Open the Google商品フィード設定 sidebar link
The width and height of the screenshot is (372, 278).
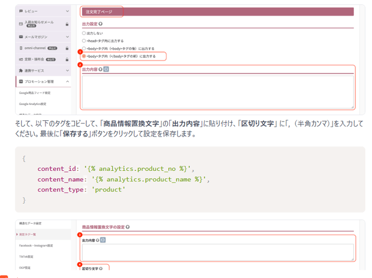click(34, 93)
